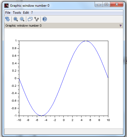Image resolution: width=127 pixels, height=137 pixels.
Task: Select the Zoom area magnifier tool
Action: click(x=16, y=19)
